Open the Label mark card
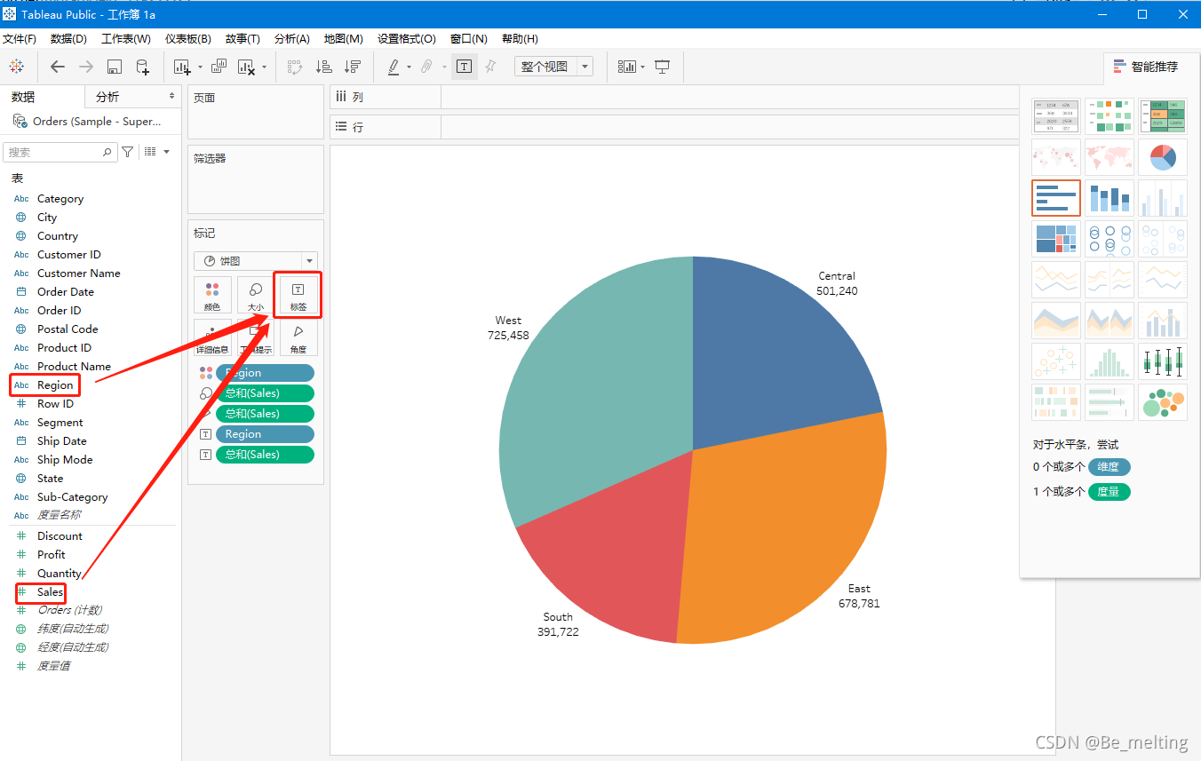The width and height of the screenshot is (1201, 761). (x=298, y=295)
